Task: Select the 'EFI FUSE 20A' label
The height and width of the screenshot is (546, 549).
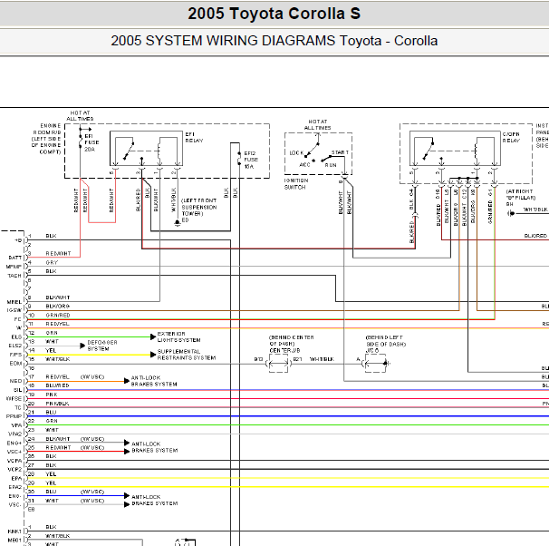Action: (91, 142)
